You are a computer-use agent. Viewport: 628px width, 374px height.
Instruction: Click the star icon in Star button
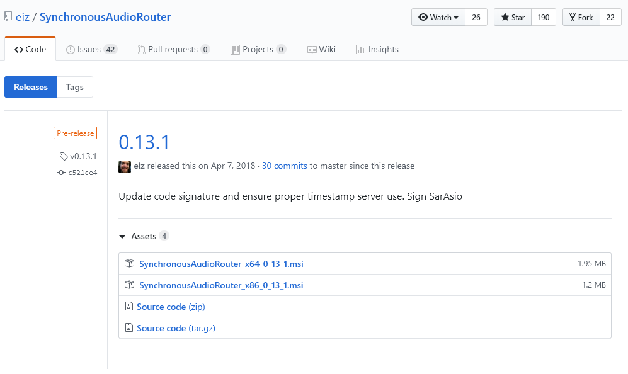click(505, 17)
